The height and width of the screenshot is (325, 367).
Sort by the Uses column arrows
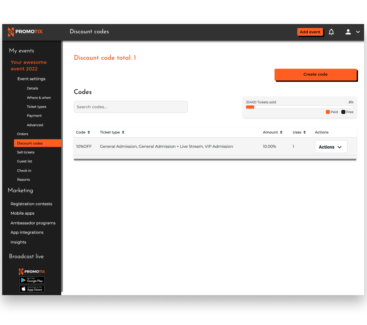point(305,132)
